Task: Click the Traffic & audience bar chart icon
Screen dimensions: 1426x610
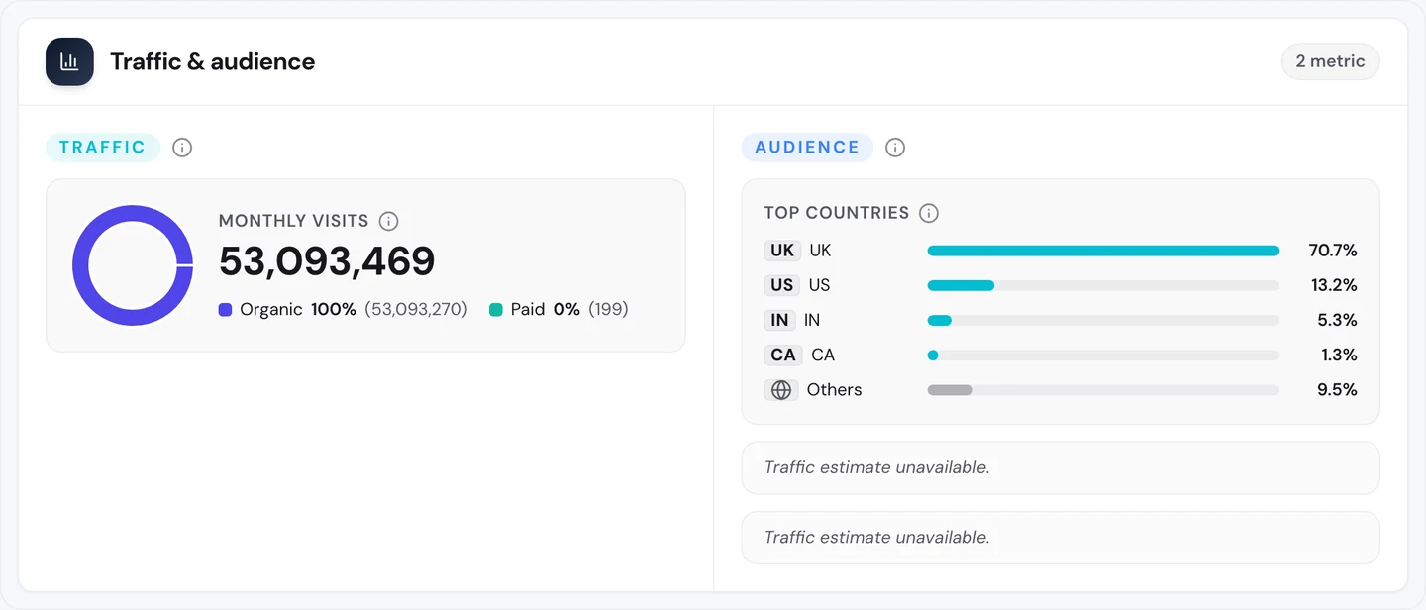Action: [x=69, y=61]
